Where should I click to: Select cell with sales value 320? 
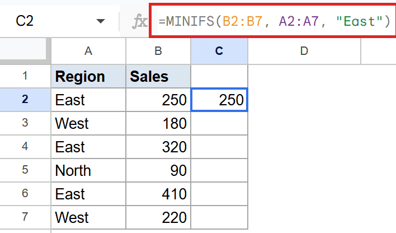[x=158, y=147]
